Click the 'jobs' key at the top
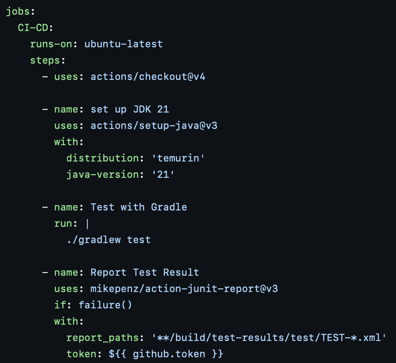The height and width of the screenshot is (363, 396). coord(18,11)
